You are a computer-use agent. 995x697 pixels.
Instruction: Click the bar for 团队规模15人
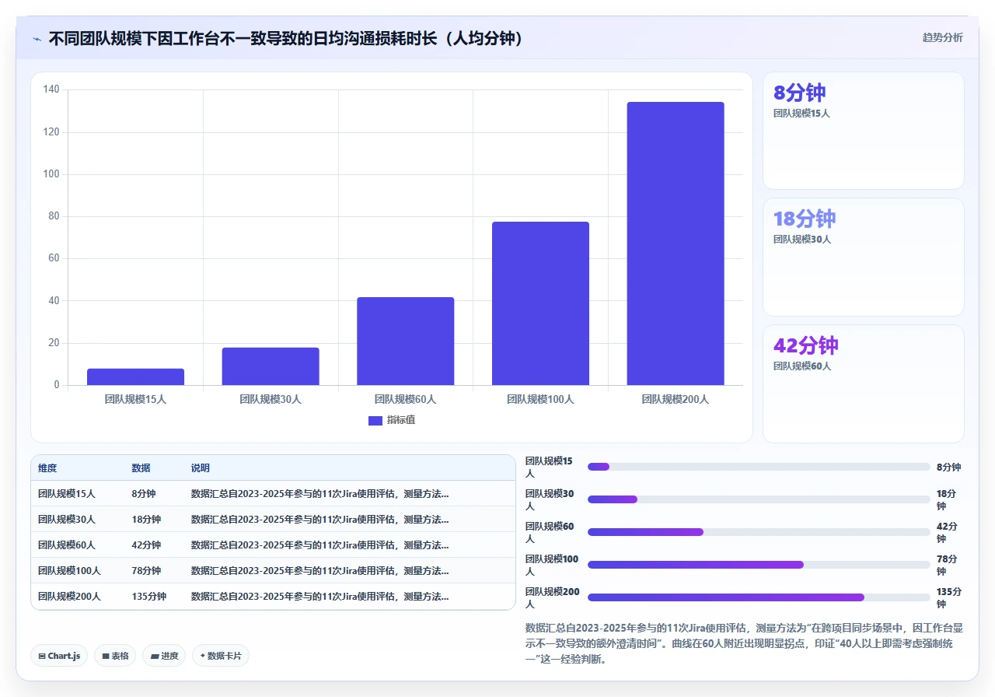pyautogui.click(x=135, y=377)
